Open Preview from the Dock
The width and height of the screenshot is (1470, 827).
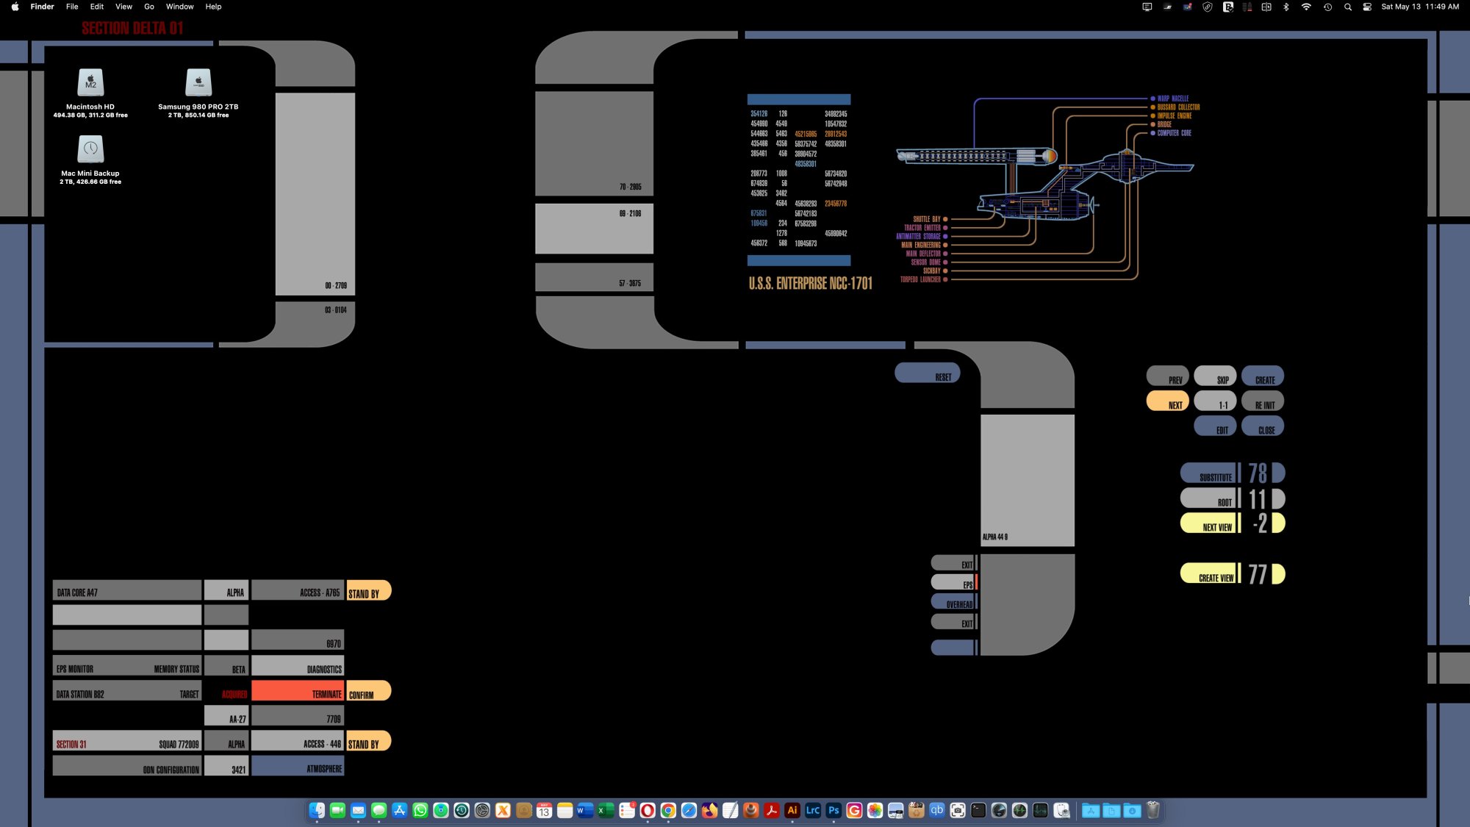pos(895,810)
